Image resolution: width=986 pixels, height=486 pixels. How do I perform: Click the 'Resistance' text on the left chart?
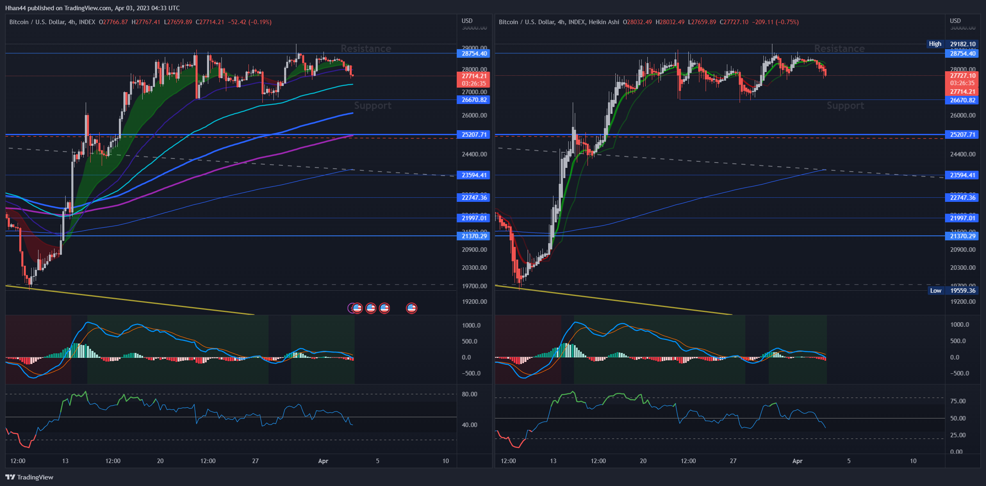(x=366, y=49)
